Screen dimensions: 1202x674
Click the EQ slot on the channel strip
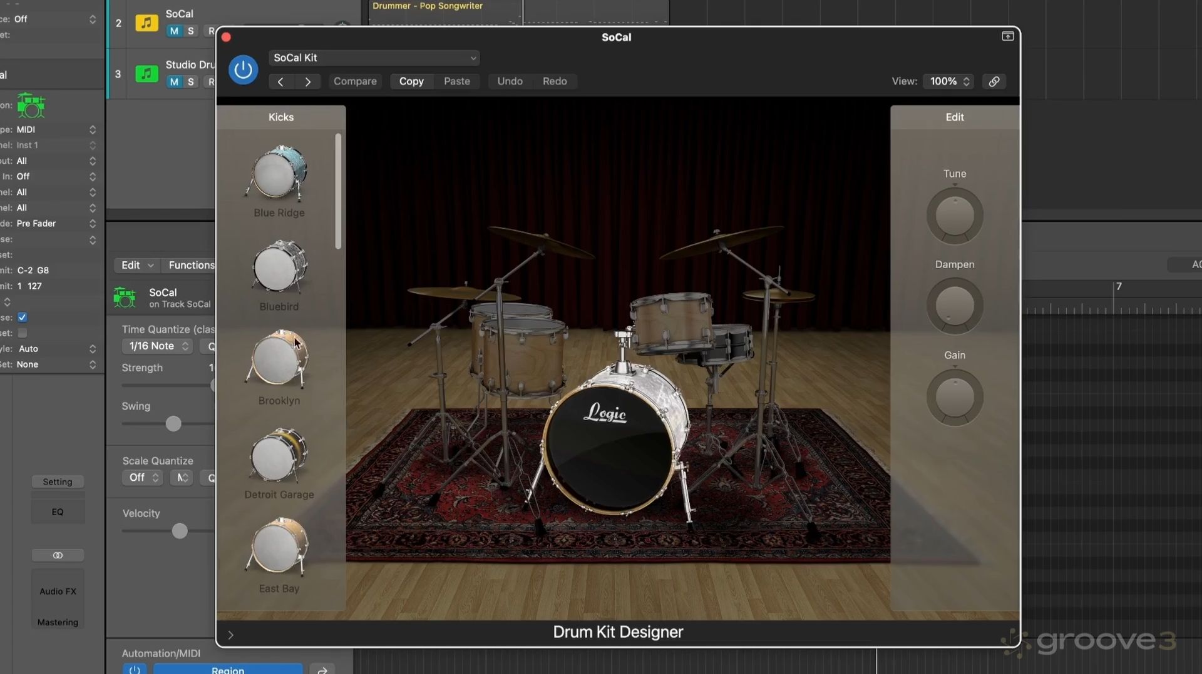58,511
